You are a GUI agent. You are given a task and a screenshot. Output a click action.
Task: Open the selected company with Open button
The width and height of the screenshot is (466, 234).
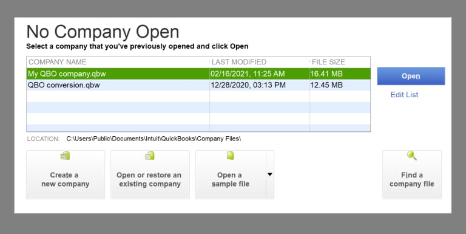pyautogui.click(x=411, y=76)
